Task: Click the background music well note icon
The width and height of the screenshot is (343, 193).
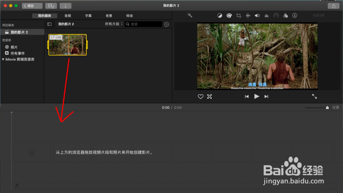Action: pyautogui.click(x=16, y=185)
